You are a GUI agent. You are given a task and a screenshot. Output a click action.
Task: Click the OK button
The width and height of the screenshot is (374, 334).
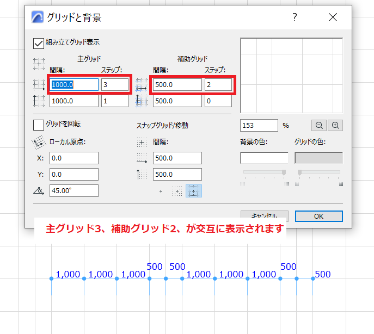click(x=319, y=217)
